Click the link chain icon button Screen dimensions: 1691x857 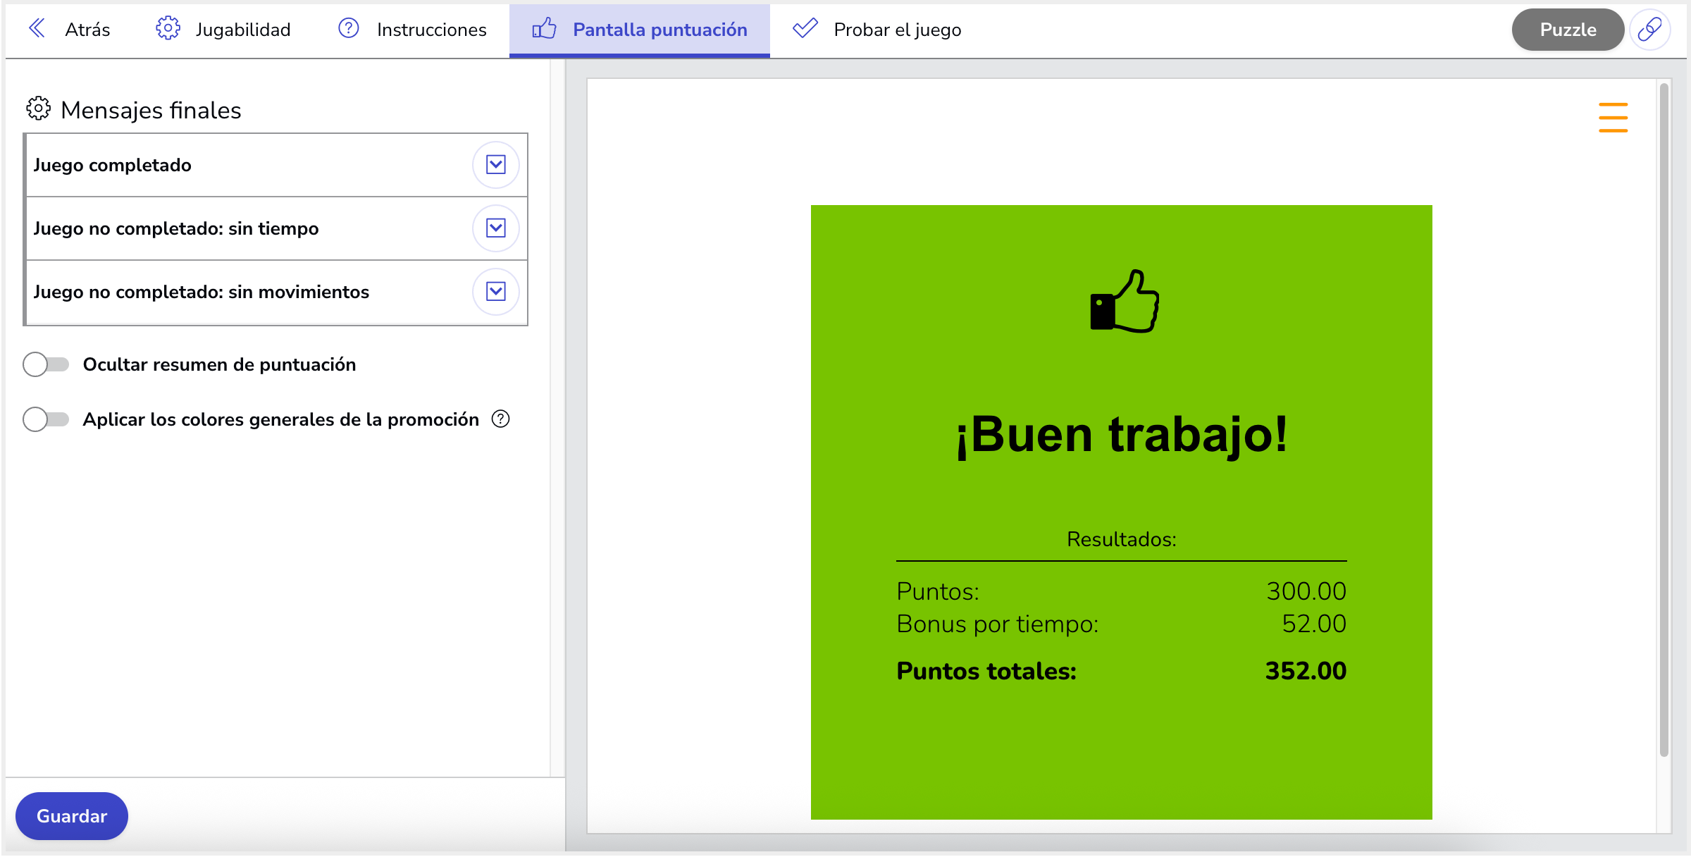pos(1649,30)
